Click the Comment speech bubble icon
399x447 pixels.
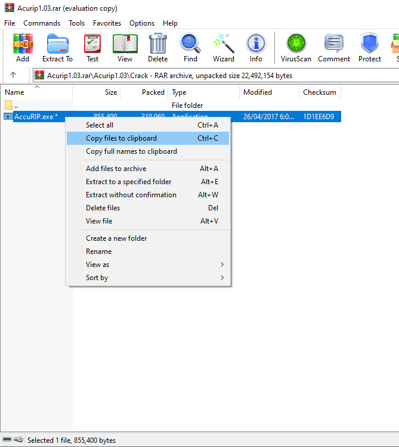pos(334,44)
